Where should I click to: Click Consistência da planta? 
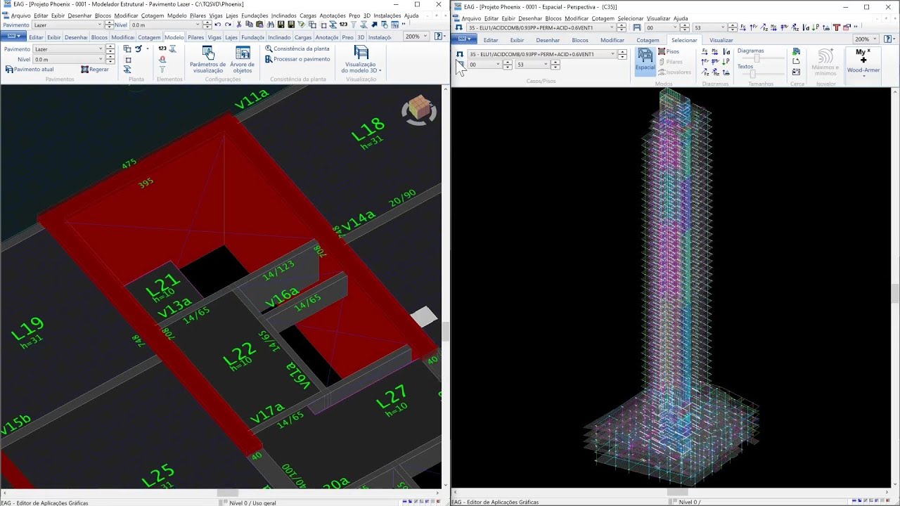pyautogui.click(x=297, y=49)
